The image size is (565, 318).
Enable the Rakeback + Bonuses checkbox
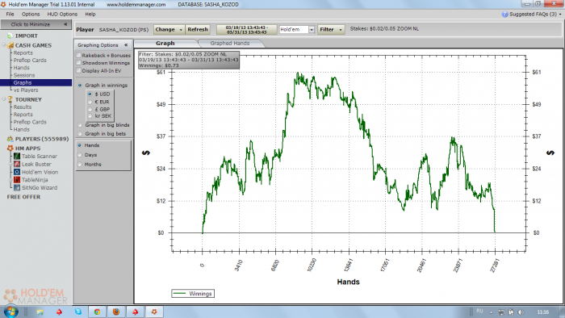tap(78, 55)
